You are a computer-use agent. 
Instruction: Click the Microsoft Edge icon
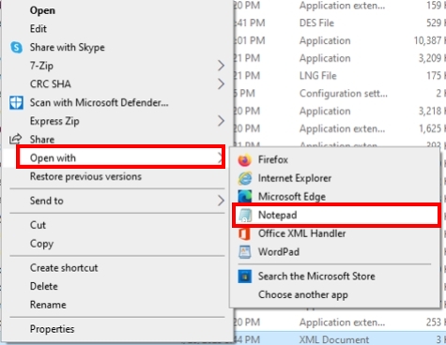[244, 197]
